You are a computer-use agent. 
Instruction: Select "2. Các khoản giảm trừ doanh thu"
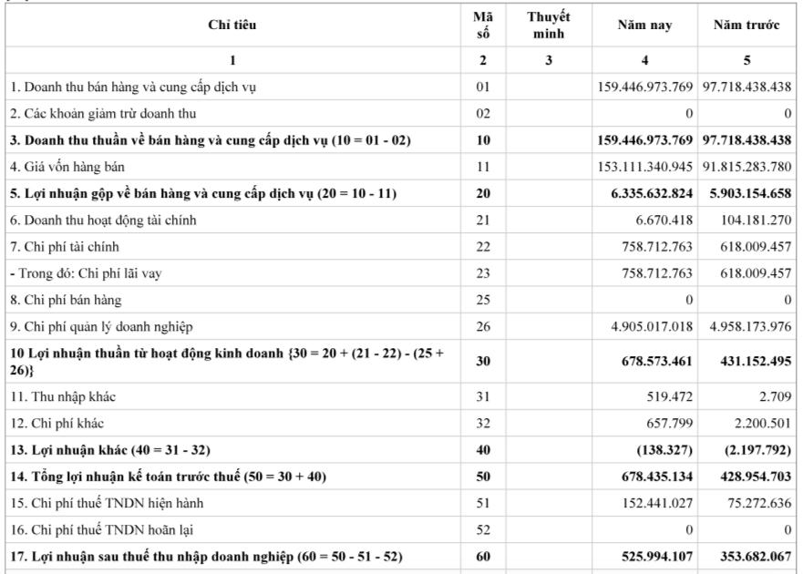point(102,113)
